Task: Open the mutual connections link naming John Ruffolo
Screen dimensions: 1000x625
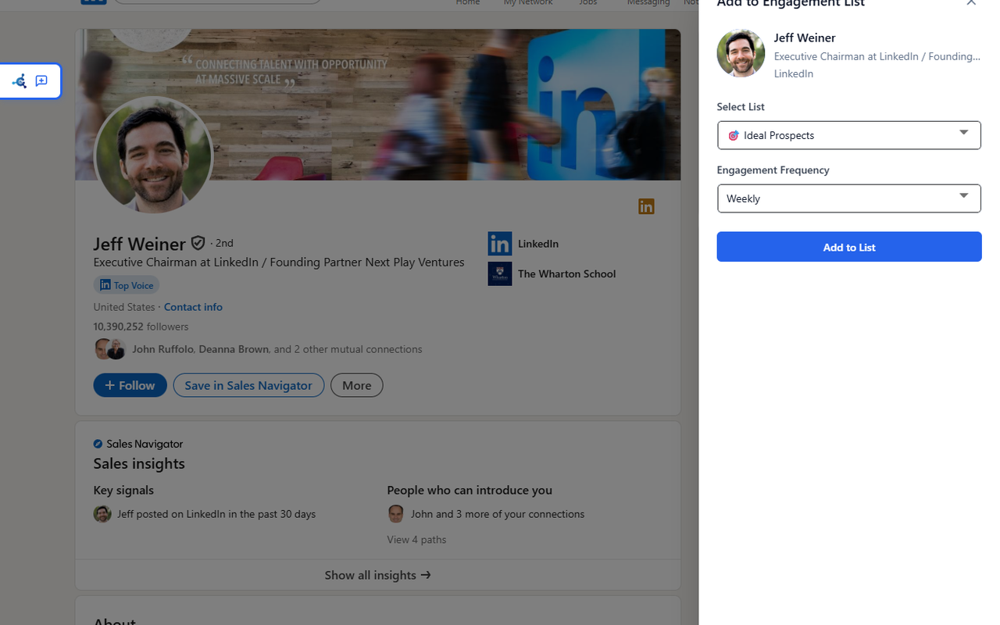Action: (x=277, y=349)
